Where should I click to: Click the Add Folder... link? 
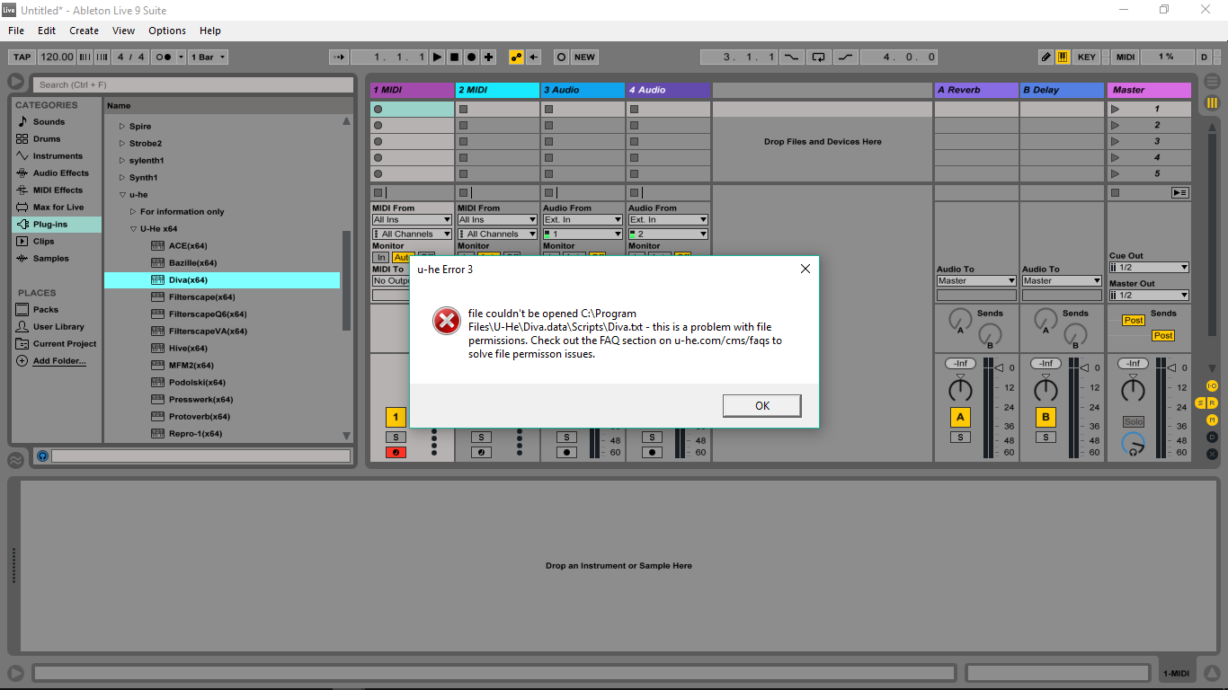pos(59,360)
